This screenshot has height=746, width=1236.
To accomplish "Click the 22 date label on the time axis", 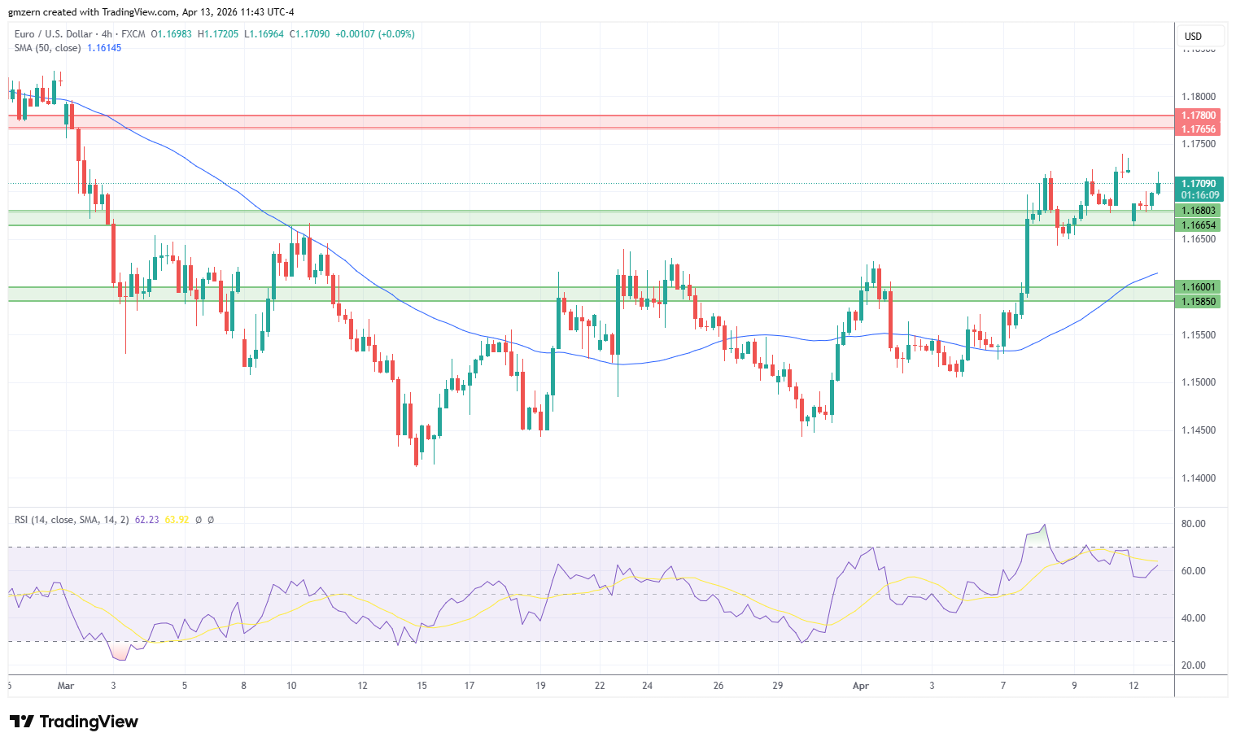I will tap(600, 686).
